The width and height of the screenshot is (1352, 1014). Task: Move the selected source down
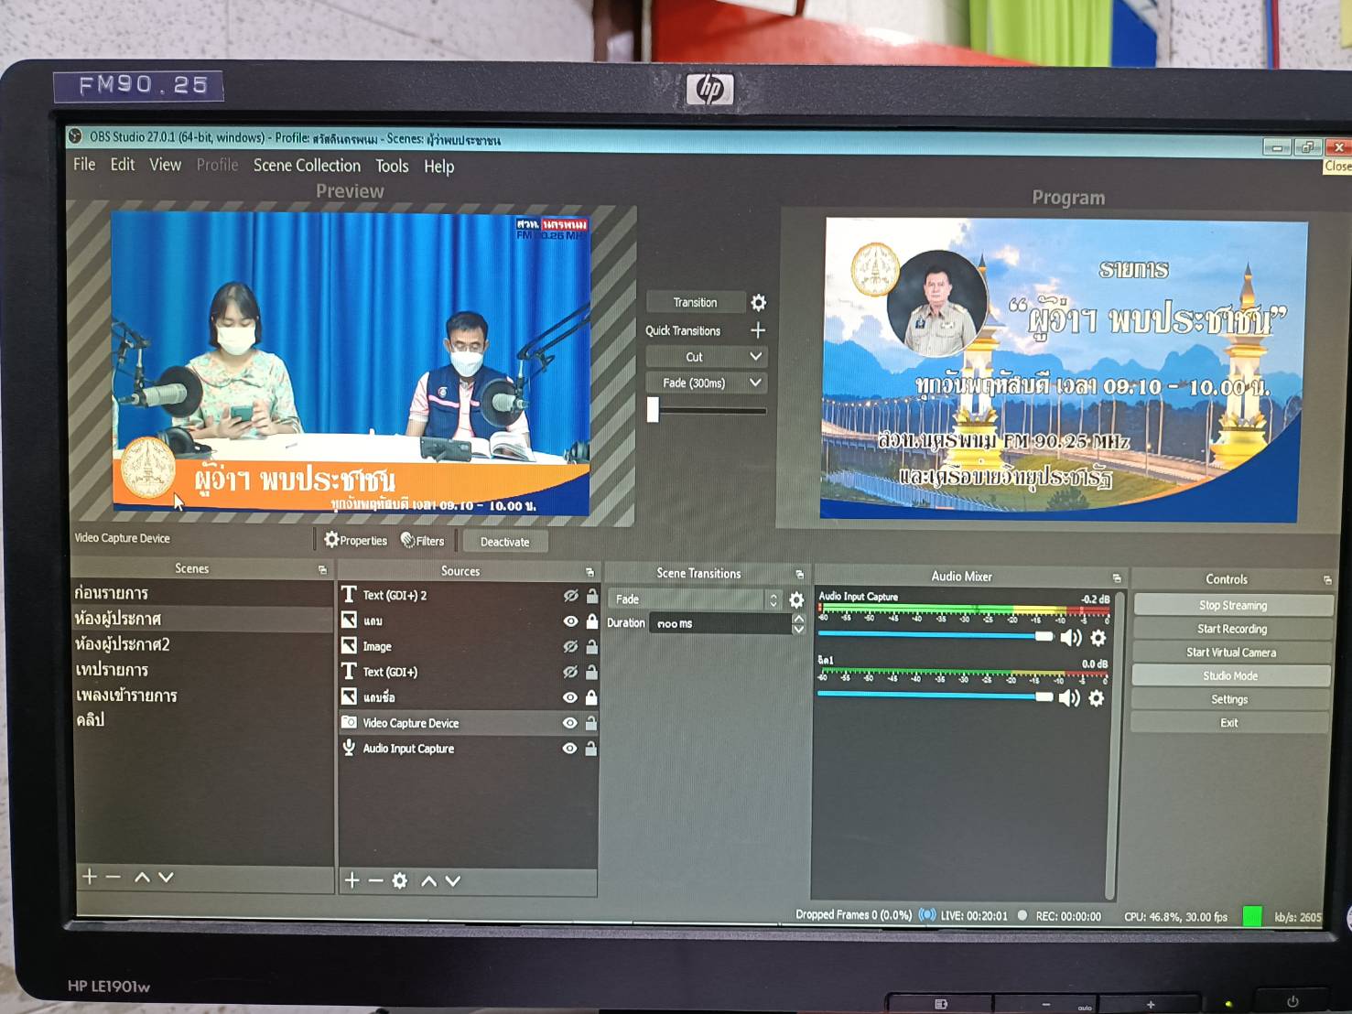click(452, 880)
